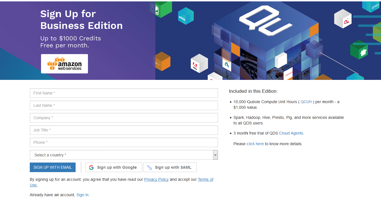Focus the Last Name text box
This screenshot has height=213, width=381.
[124, 105]
